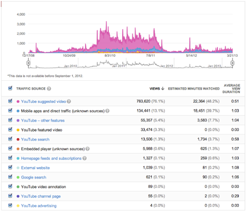Click the YouTube video annotation row label
This screenshot has height=211, width=246.
[x=44, y=187]
